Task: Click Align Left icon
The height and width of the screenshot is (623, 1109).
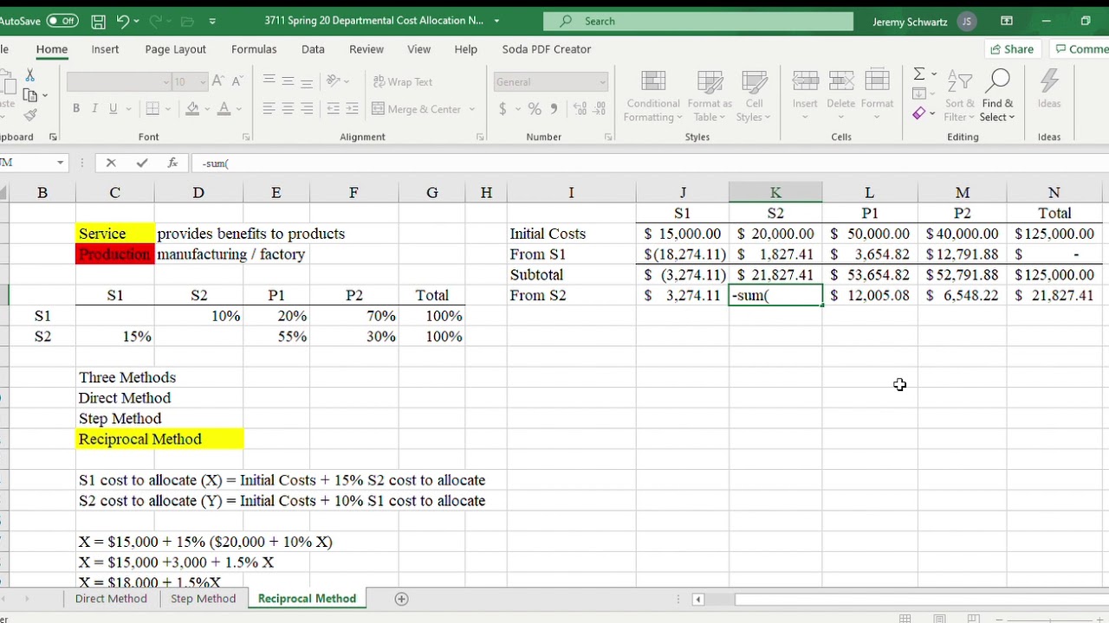Action: point(269,109)
